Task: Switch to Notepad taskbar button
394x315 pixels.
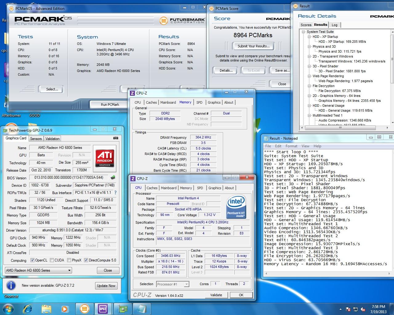Action: (141, 309)
